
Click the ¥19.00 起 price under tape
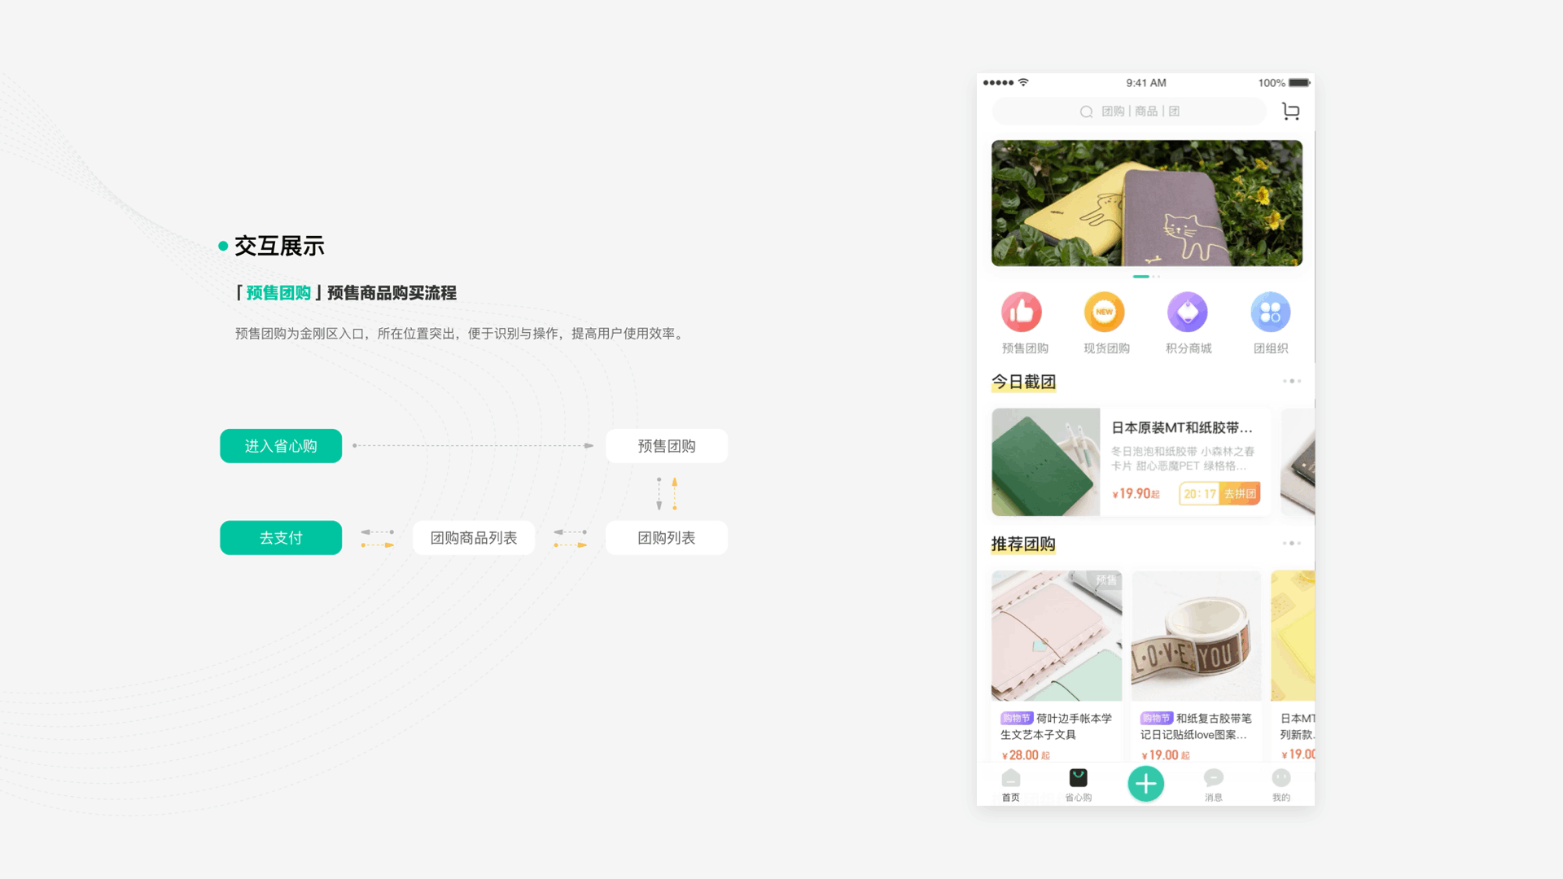click(1166, 755)
